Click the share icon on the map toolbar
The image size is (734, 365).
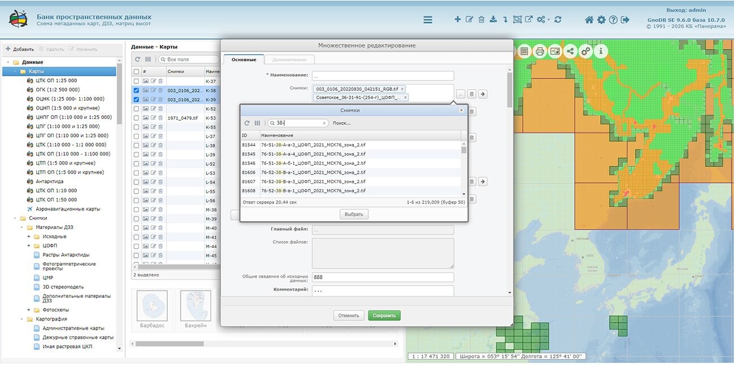[x=570, y=51]
